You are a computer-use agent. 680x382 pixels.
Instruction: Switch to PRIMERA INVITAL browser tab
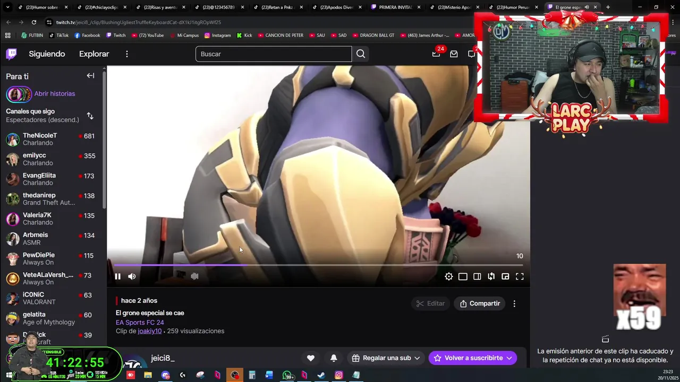coord(396,7)
